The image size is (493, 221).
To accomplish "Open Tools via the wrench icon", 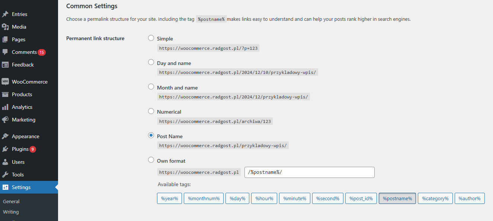I will point(5,175).
